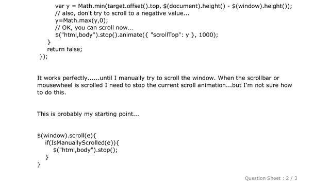Select the line 'y=Math.max(y,0);'
The image size is (330, 185).
coord(81,21)
